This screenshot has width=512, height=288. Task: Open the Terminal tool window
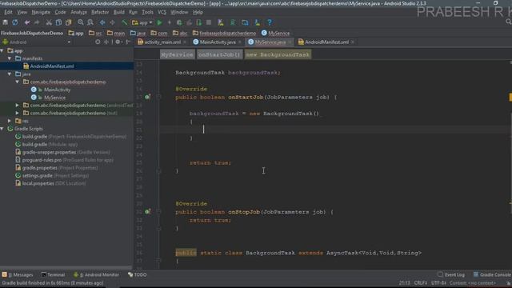pos(54,274)
